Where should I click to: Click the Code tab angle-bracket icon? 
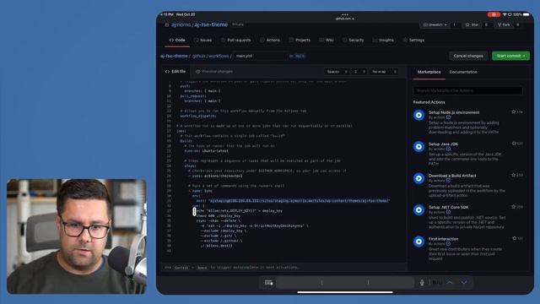coord(171,40)
